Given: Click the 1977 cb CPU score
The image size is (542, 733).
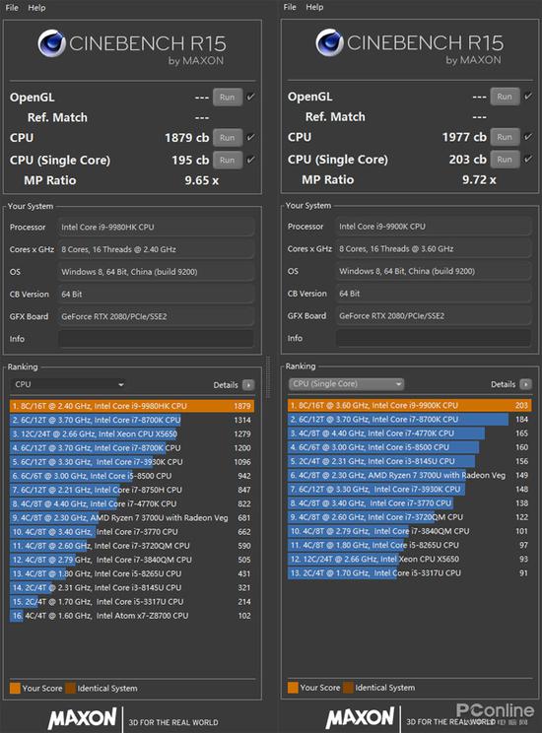Looking at the screenshot, I should tap(464, 137).
